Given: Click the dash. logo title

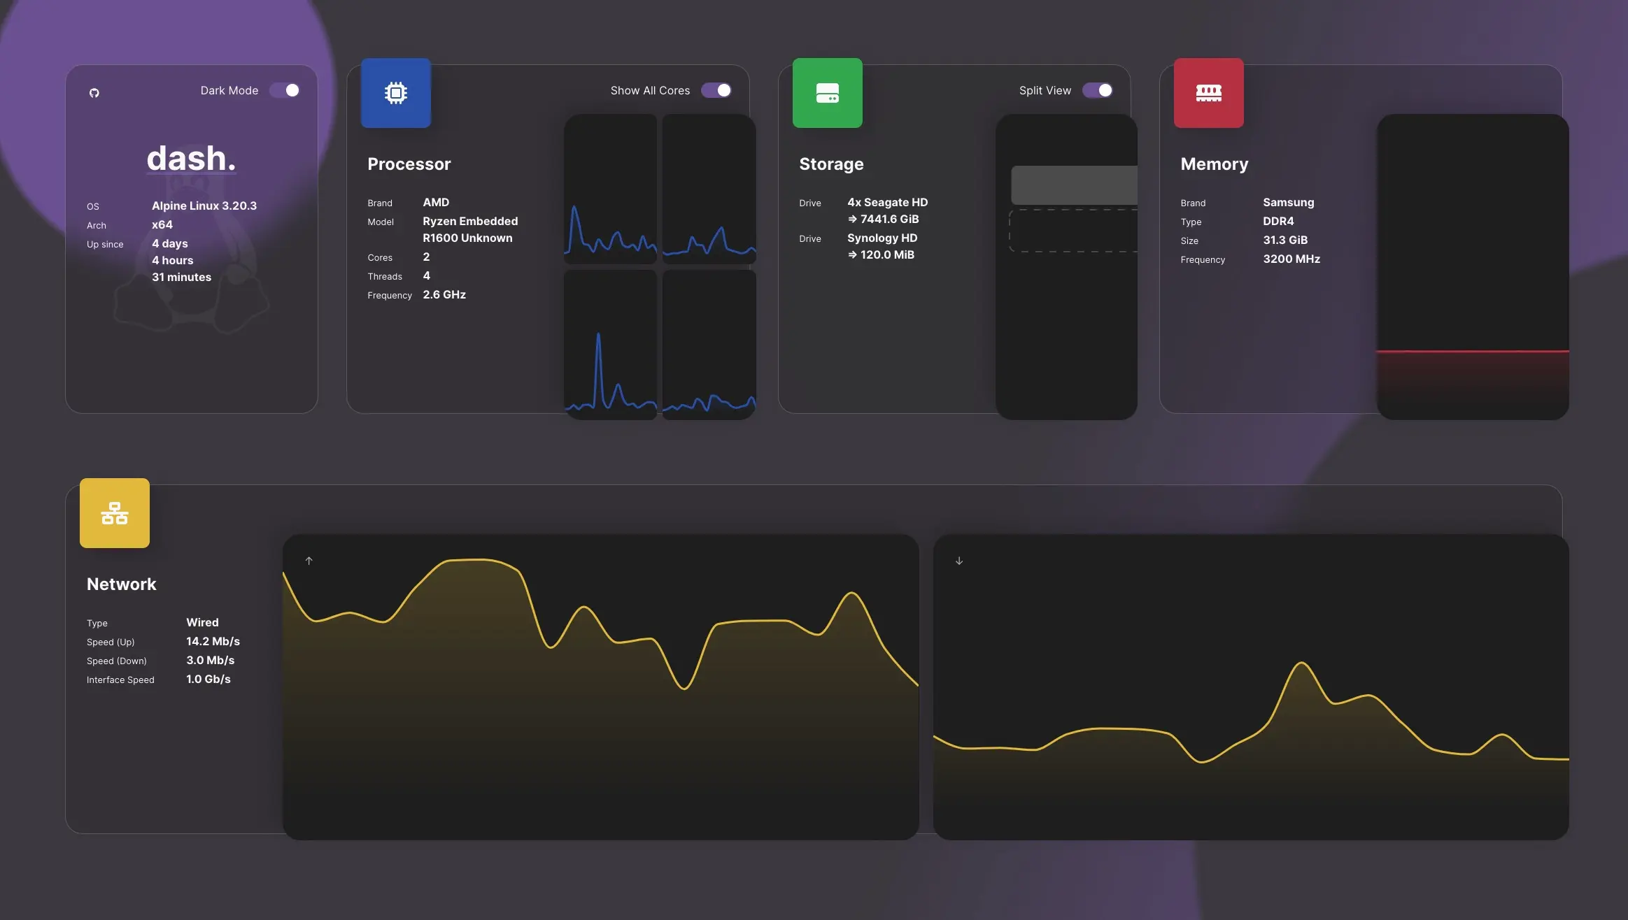Looking at the screenshot, I should pyautogui.click(x=191, y=159).
